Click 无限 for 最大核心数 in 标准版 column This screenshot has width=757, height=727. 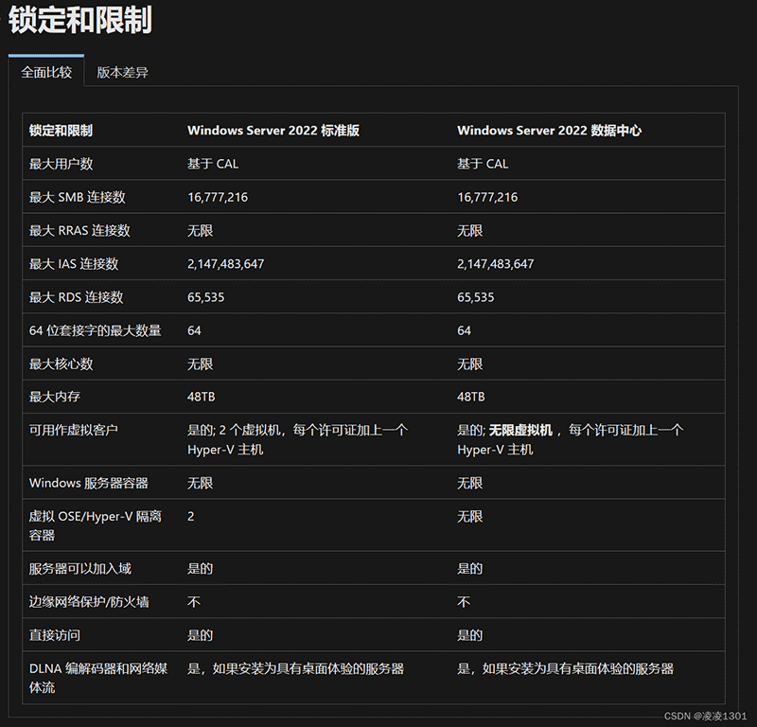(201, 363)
